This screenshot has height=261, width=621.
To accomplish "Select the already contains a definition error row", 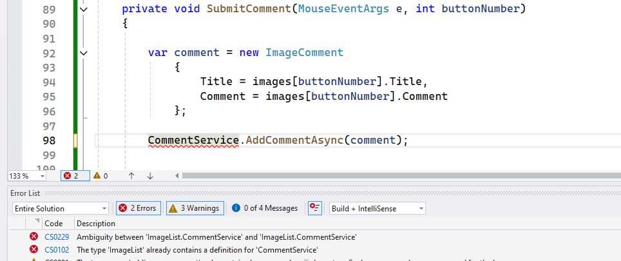I will pyautogui.click(x=314, y=250).
